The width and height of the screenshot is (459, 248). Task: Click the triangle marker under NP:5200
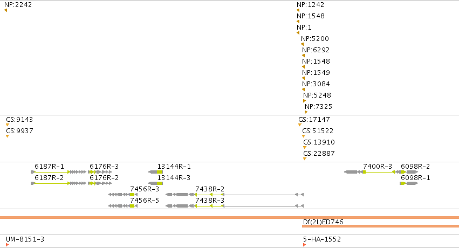click(x=303, y=44)
